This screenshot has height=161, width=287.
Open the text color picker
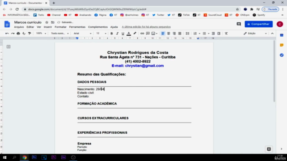click(x=129, y=34)
